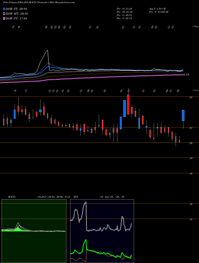
Task: Click the 'Pre V: 15.055 M' volume text
Action: (x=158, y=12)
